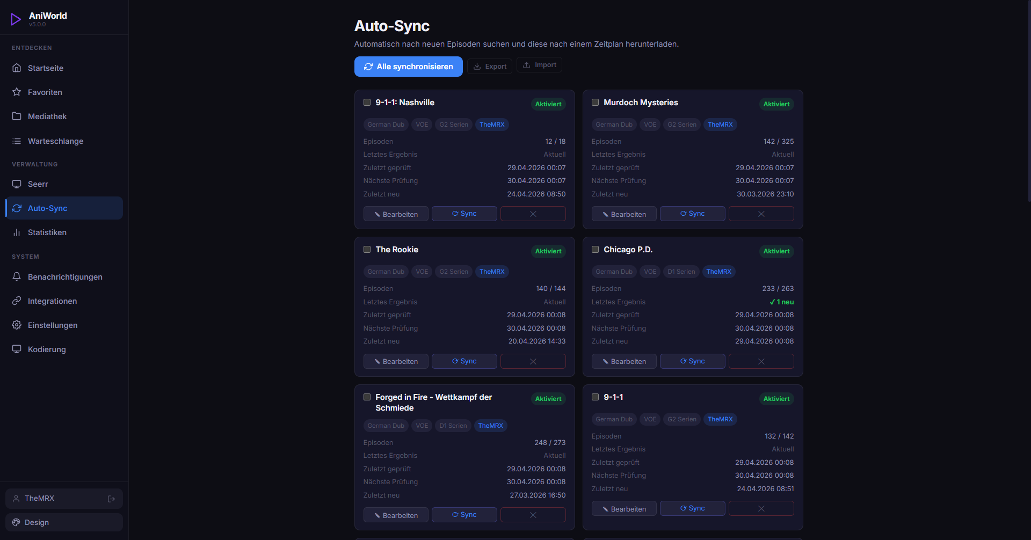Screen dimensions: 1031x540
Task: Click G2 Serien tag on 9-1-1 card
Action: pyautogui.click(x=682, y=419)
